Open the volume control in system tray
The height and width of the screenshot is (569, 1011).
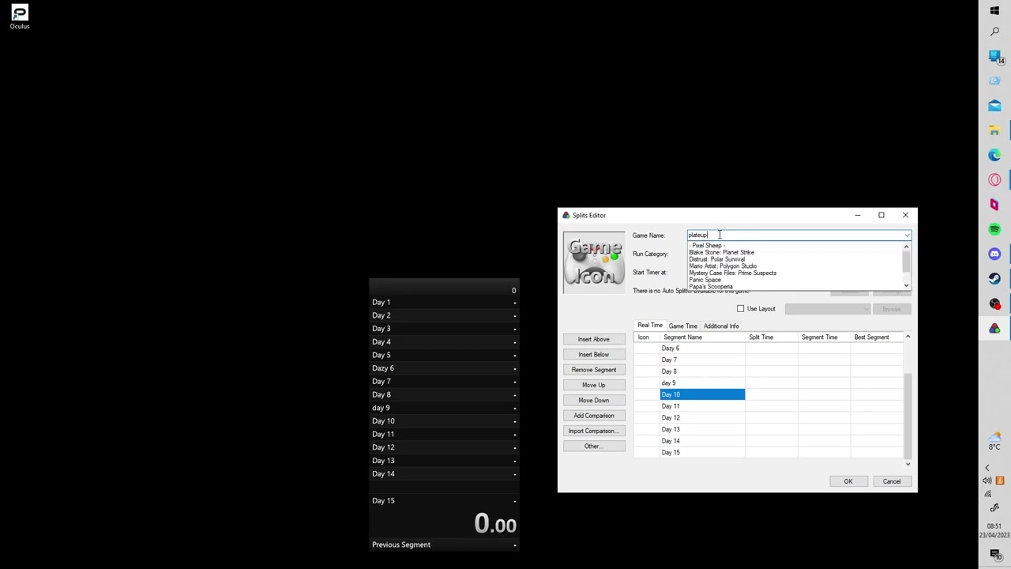[987, 480]
